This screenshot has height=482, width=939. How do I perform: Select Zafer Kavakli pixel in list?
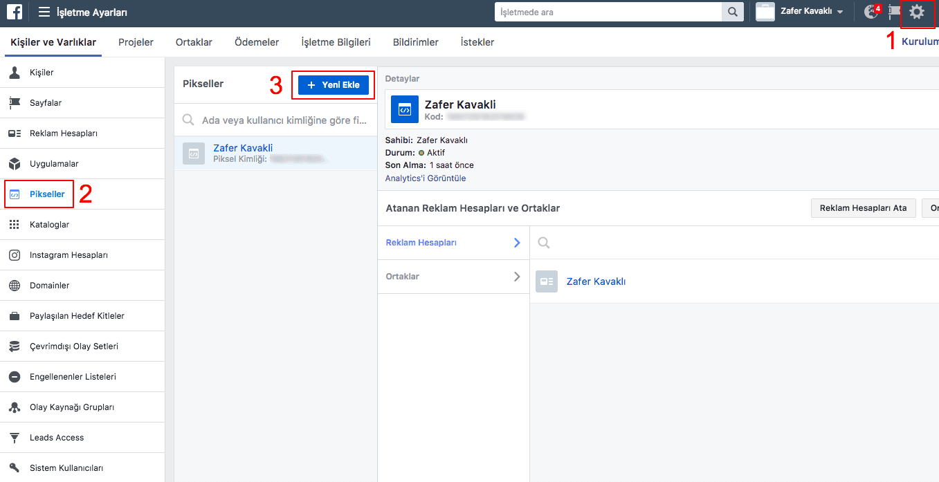pyautogui.click(x=275, y=154)
